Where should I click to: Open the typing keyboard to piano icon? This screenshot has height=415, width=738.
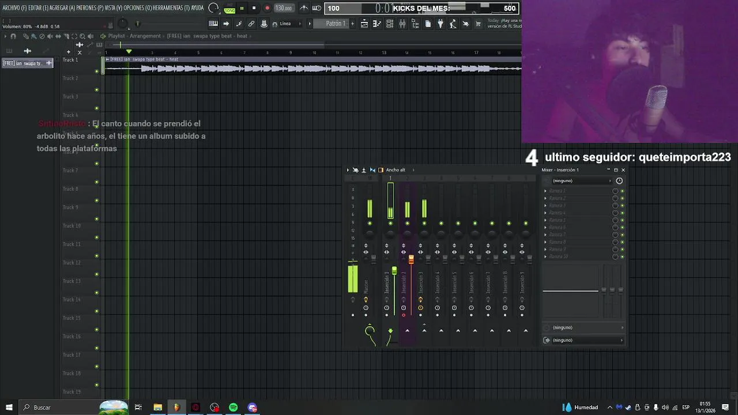[213, 24]
